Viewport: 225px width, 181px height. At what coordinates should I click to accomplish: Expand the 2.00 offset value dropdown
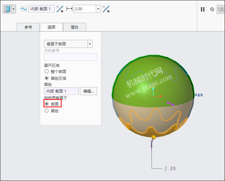pyautogui.click(x=98, y=9)
